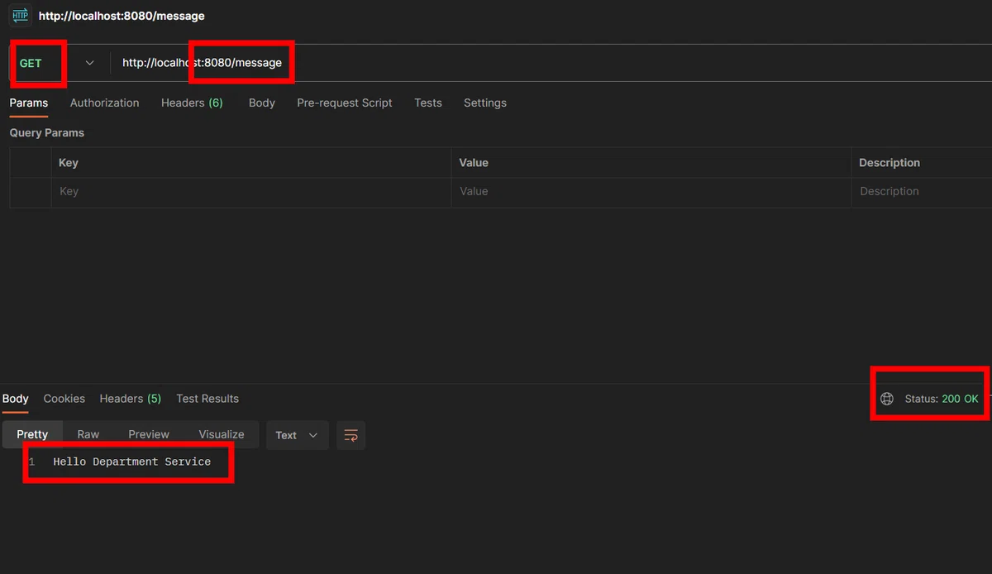This screenshot has height=574, width=992.
Task: Select the request Body tab
Action: [262, 103]
